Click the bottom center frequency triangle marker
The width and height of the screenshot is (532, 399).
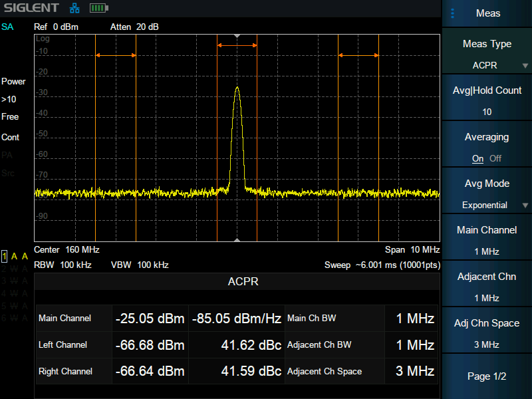(x=237, y=239)
